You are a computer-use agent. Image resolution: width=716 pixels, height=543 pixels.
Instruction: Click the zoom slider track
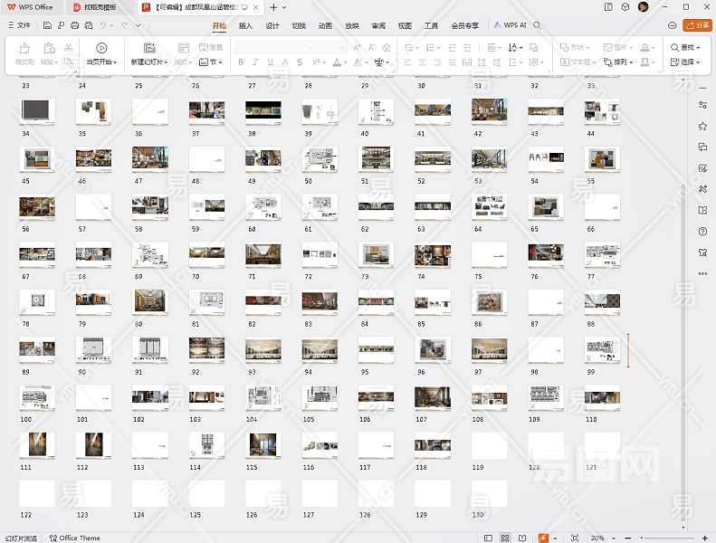670,538
